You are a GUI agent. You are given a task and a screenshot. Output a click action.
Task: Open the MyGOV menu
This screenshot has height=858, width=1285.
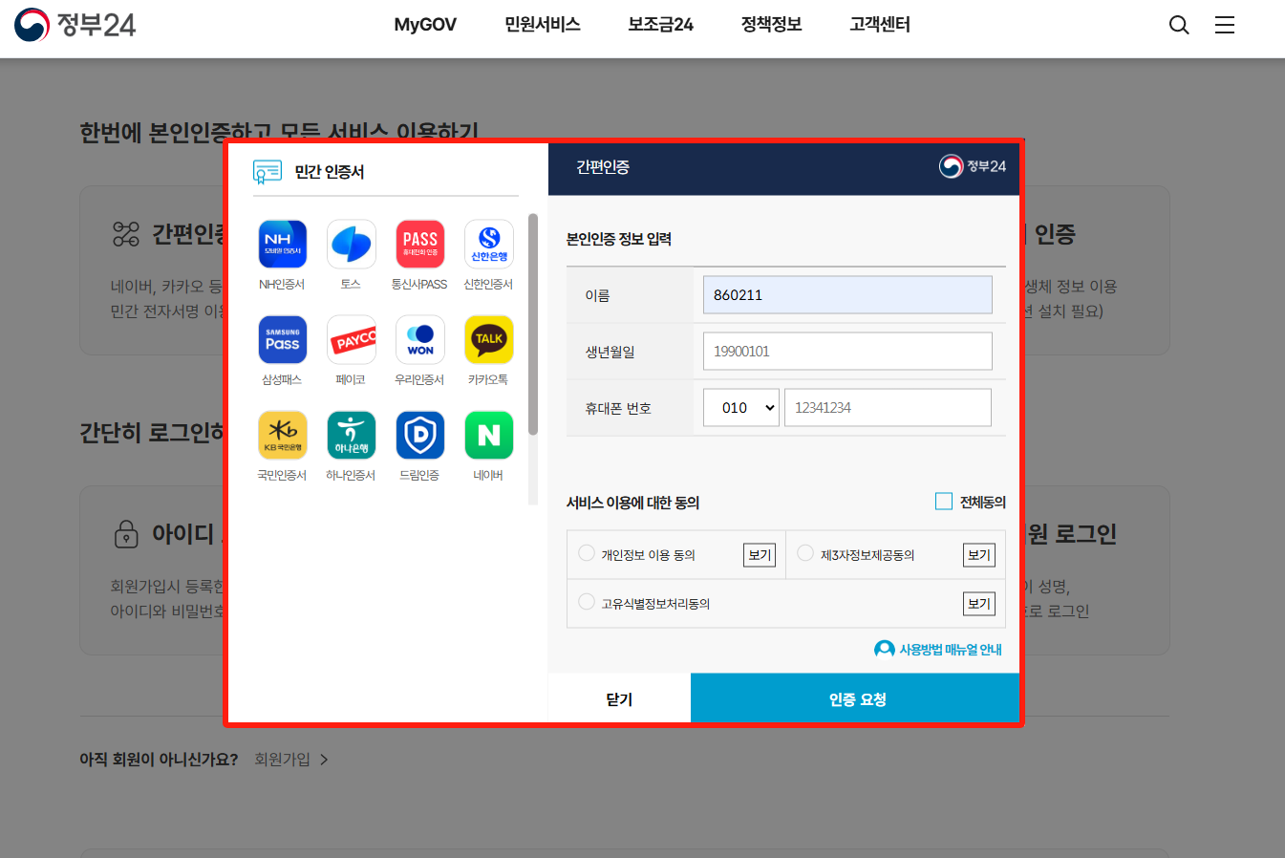[425, 25]
